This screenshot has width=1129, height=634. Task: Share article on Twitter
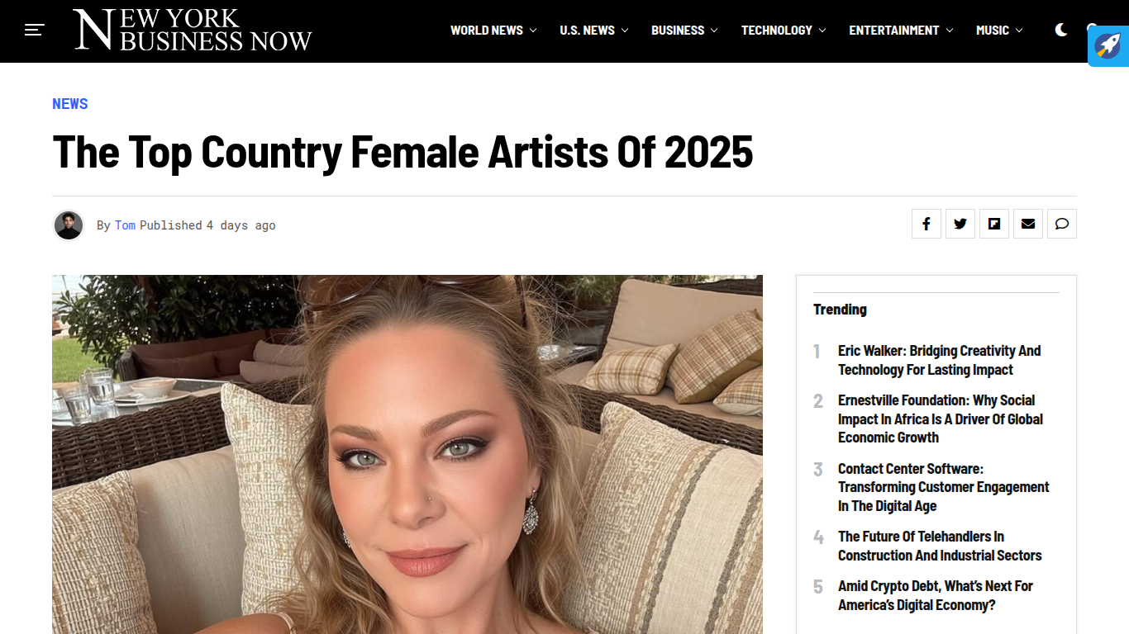pos(960,224)
